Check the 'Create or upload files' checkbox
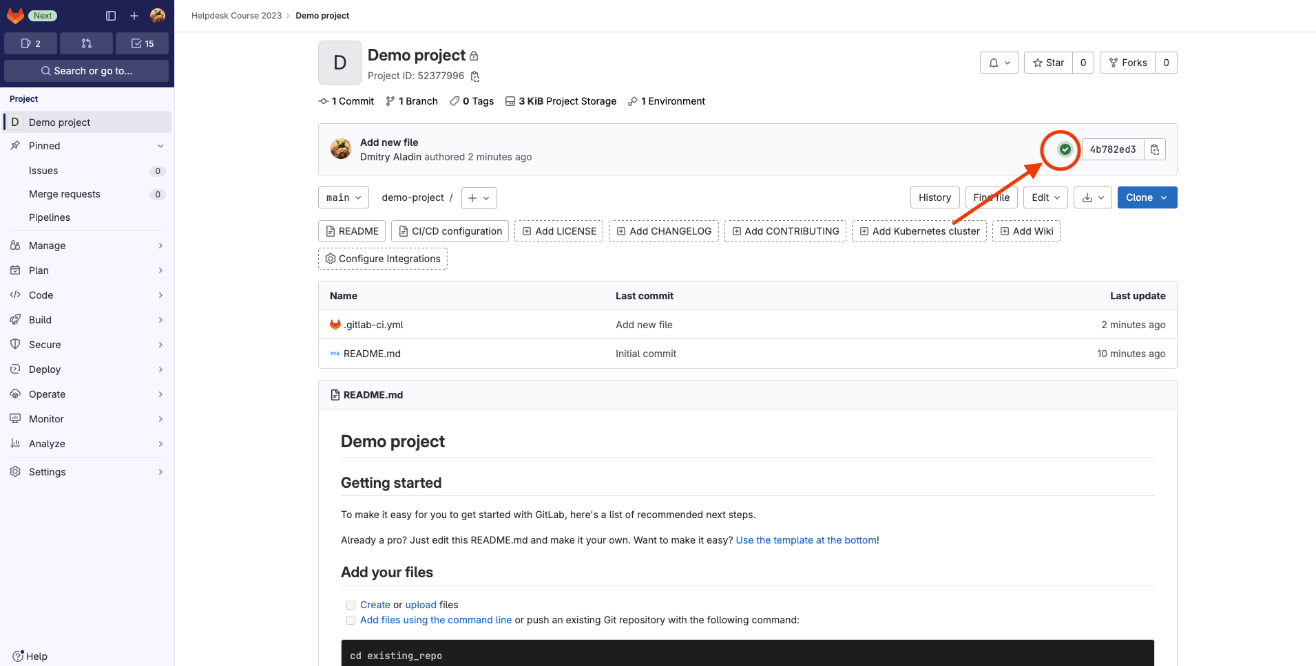 [351, 605]
